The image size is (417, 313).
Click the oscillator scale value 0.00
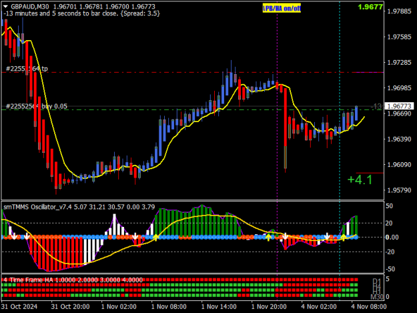coord(392,237)
